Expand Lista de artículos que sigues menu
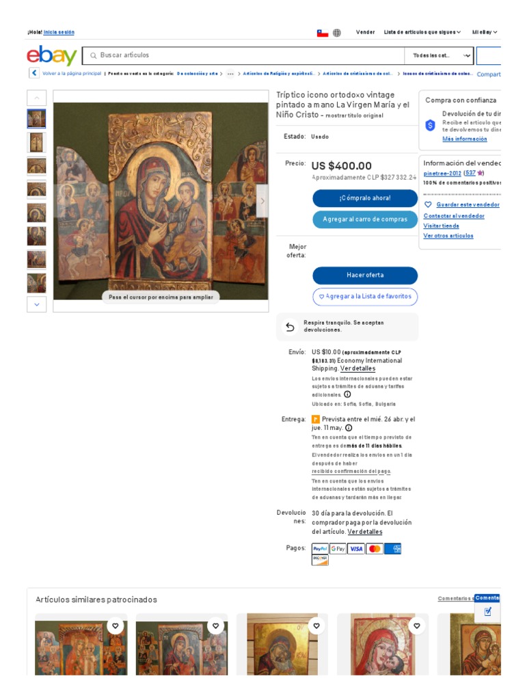 tap(422, 32)
